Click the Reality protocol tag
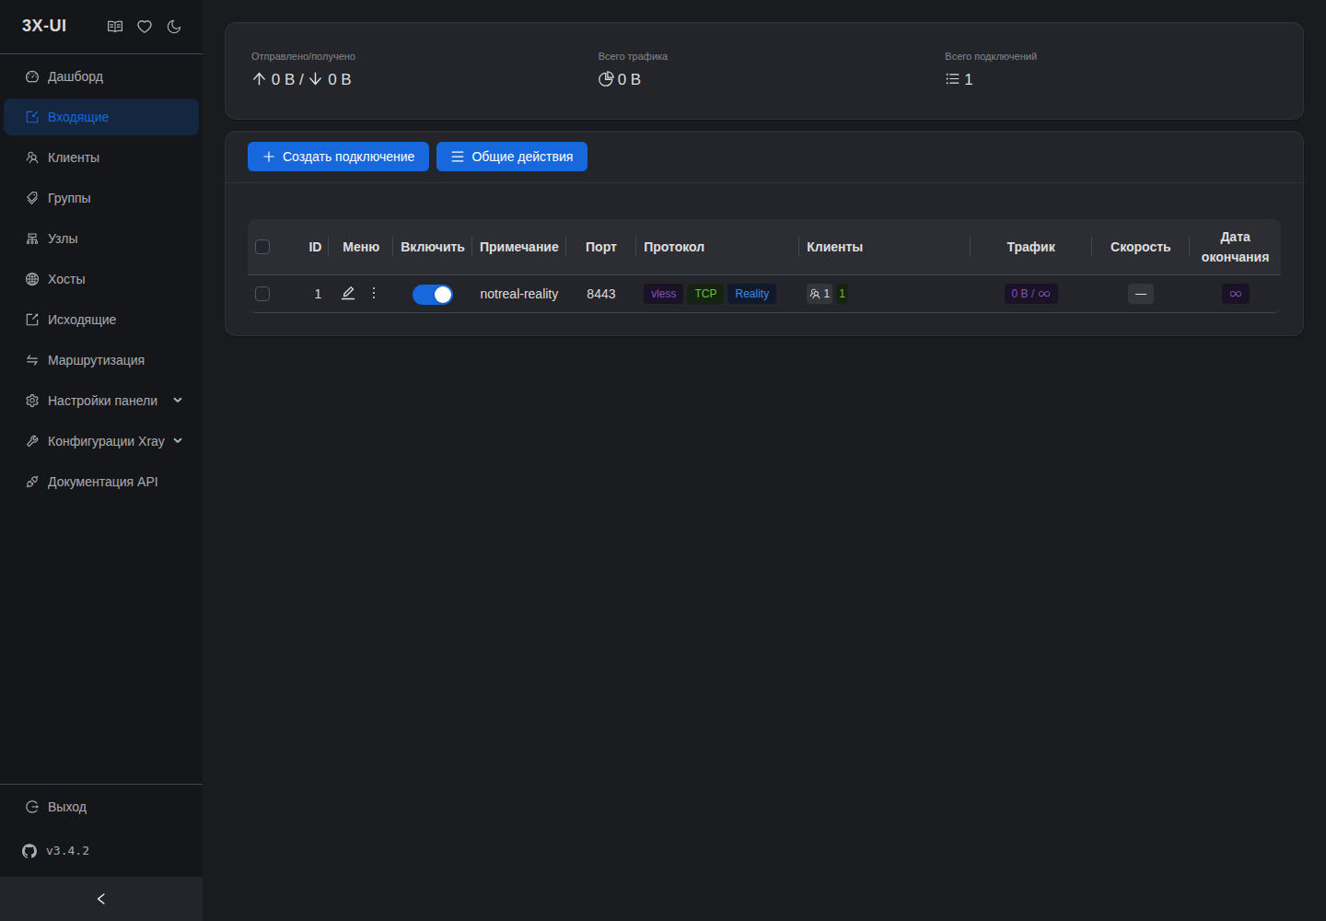Viewport: 1326px width, 921px height. (x=751, y=294)
